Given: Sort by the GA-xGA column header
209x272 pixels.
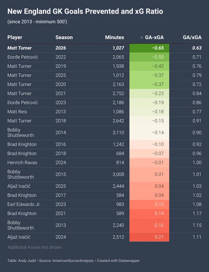Looking at the screenshot, I should 154,37.
